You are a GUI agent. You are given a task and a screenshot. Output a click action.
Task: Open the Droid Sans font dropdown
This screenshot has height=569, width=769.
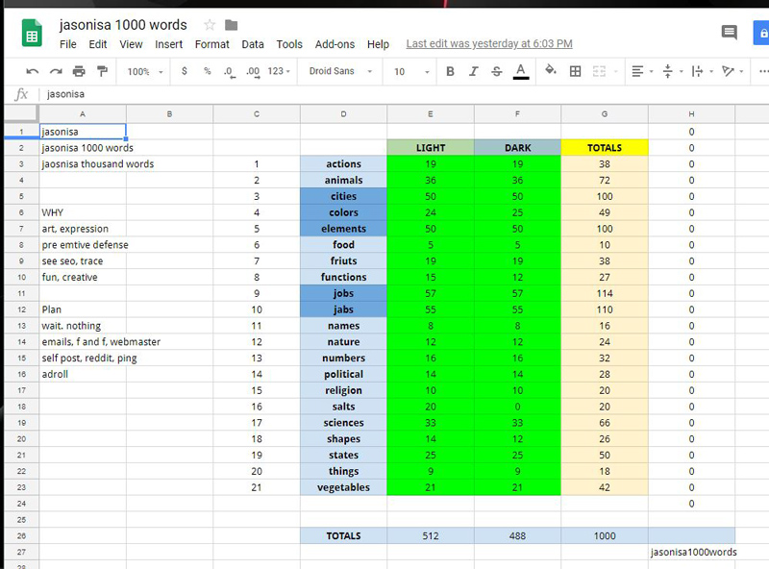340,71
